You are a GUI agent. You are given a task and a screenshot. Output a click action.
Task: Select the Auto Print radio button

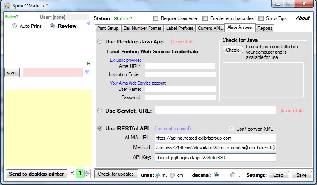coord(14,26)
